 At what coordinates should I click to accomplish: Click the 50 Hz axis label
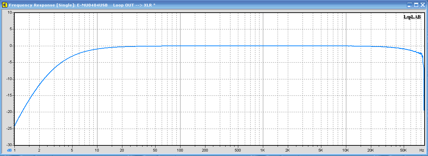155,150
